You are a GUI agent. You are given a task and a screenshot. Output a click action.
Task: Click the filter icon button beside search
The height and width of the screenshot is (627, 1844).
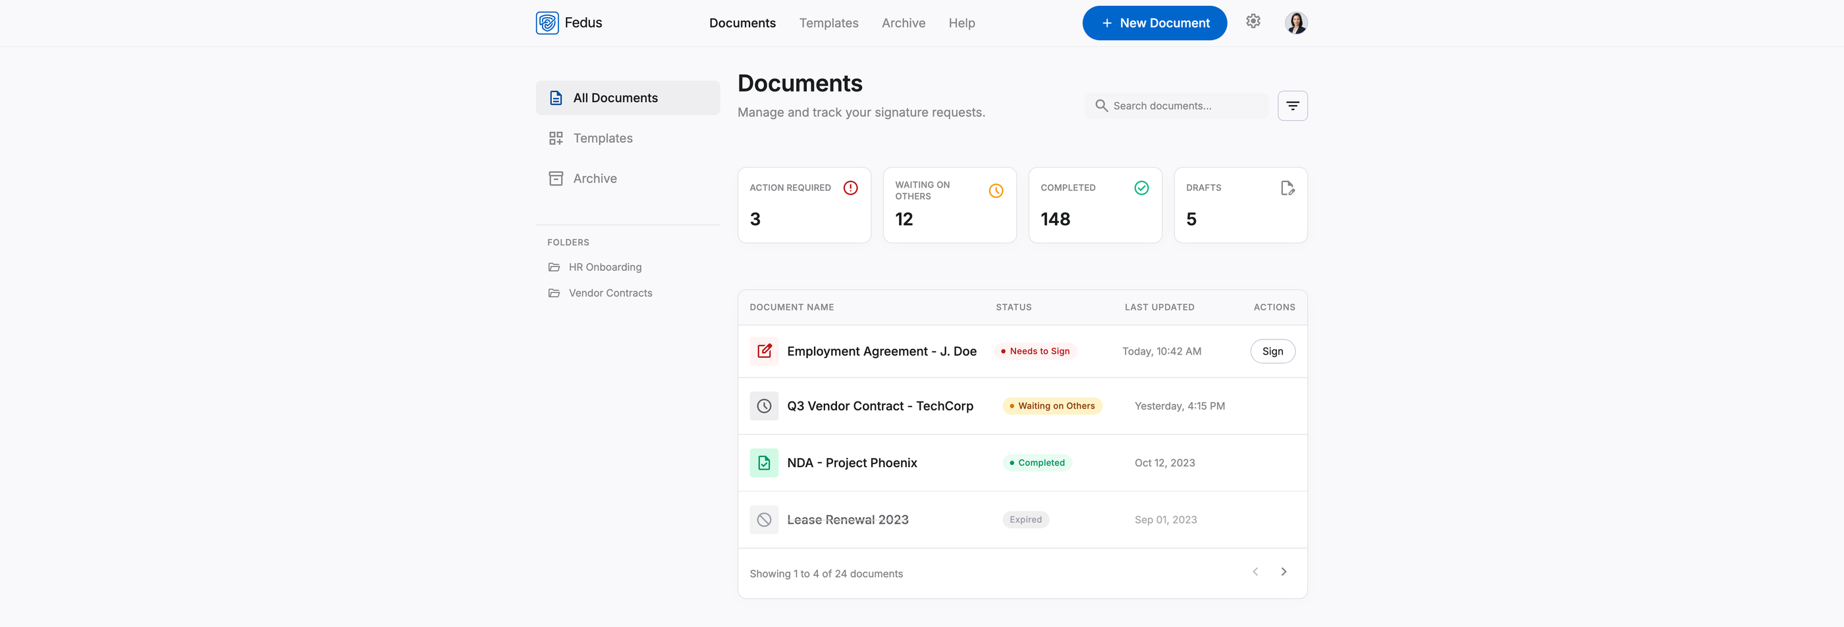[1292, 106]
